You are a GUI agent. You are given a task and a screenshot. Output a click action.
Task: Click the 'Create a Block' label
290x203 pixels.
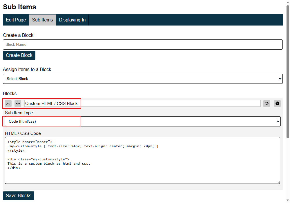(x=18, y=35)
